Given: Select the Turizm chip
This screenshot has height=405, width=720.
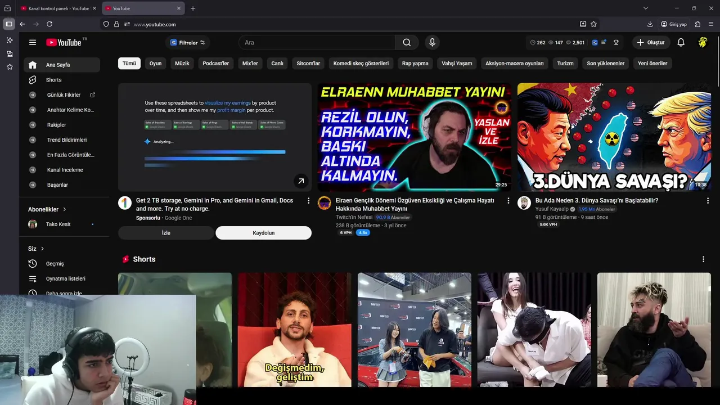Looking at the screenshot, I should point(565,64).
